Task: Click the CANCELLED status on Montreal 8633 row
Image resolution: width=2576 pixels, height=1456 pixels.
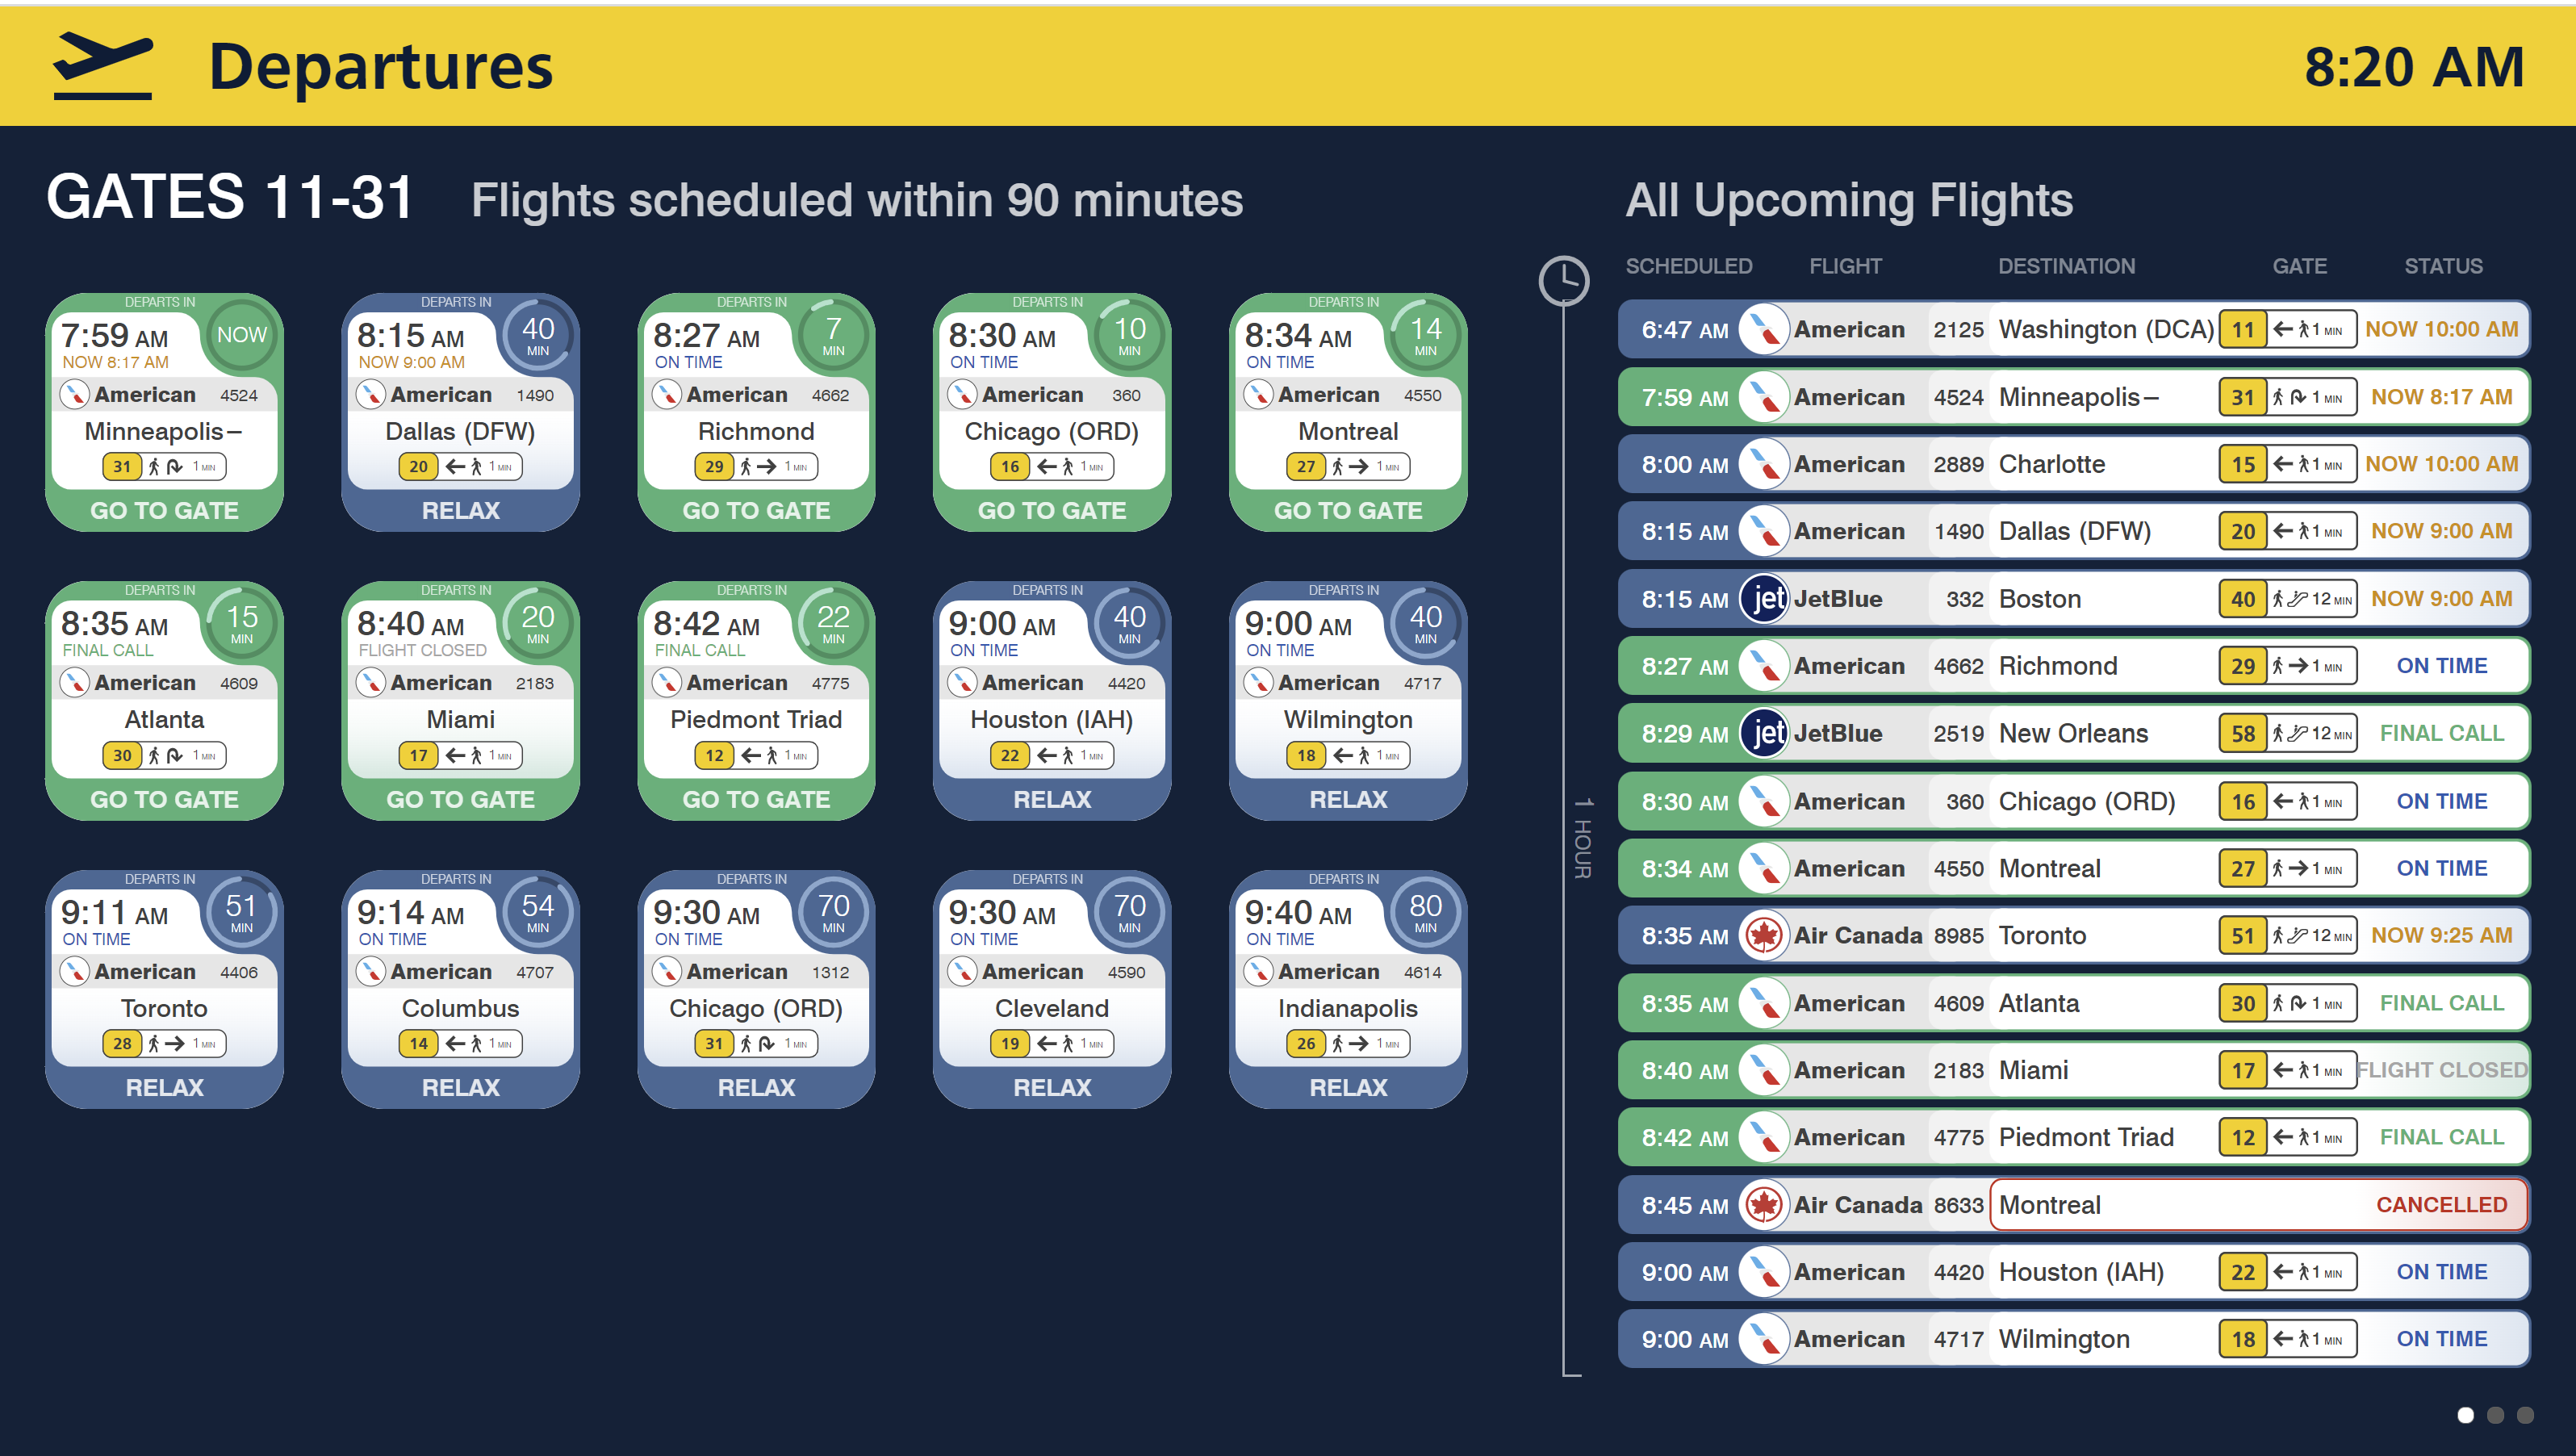Action: [x=2441, y=1205]
